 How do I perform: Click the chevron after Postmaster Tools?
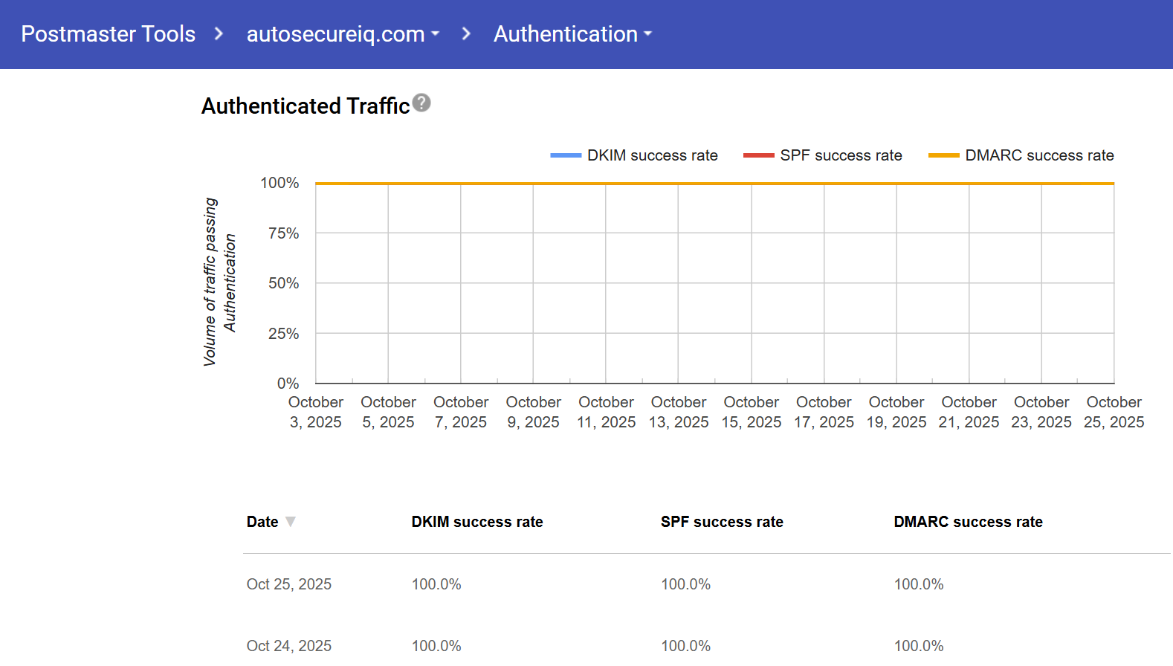(x=219, y=34)
